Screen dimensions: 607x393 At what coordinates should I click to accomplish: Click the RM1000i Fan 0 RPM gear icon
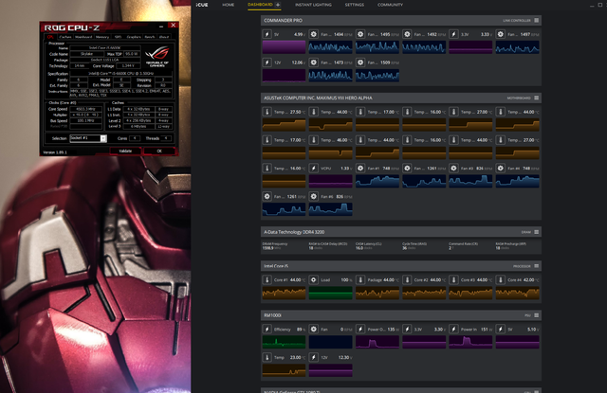point(314,330)
